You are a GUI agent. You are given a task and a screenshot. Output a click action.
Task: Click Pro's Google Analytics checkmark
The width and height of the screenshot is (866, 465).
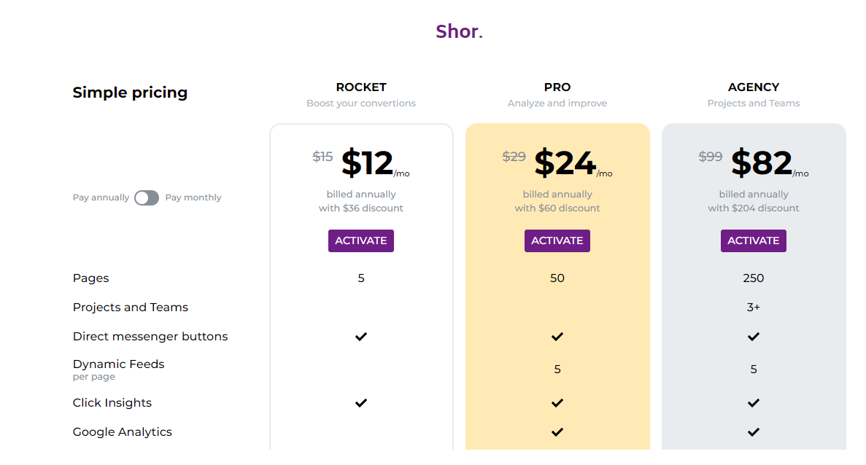coord(557,432)
